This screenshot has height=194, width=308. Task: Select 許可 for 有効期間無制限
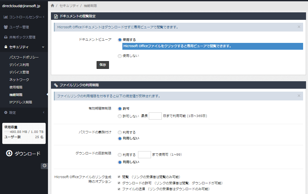tap(120, 109)
